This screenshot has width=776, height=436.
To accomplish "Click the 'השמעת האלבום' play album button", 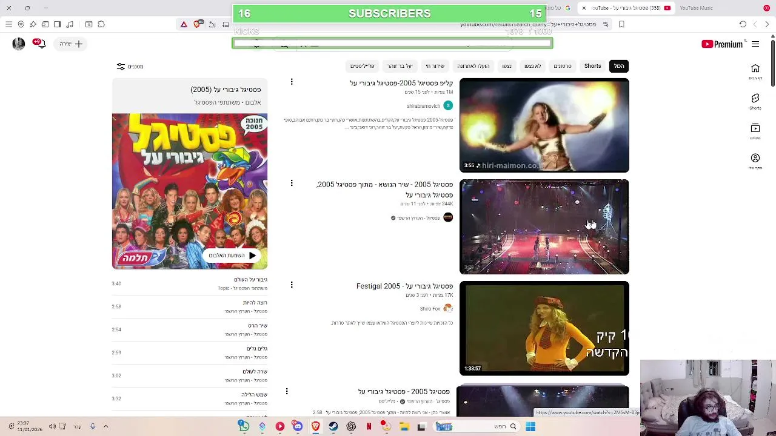I will pos(233,256).
